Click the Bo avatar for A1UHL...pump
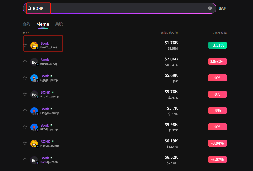This screenshot has width=253, height=171. (34, 95)
